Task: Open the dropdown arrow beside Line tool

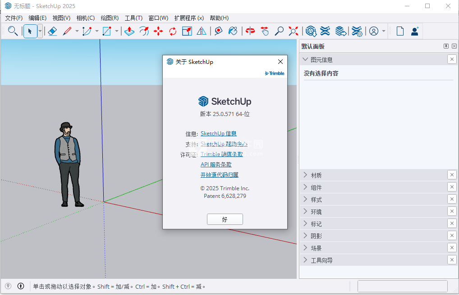Action: click(77, 31)
